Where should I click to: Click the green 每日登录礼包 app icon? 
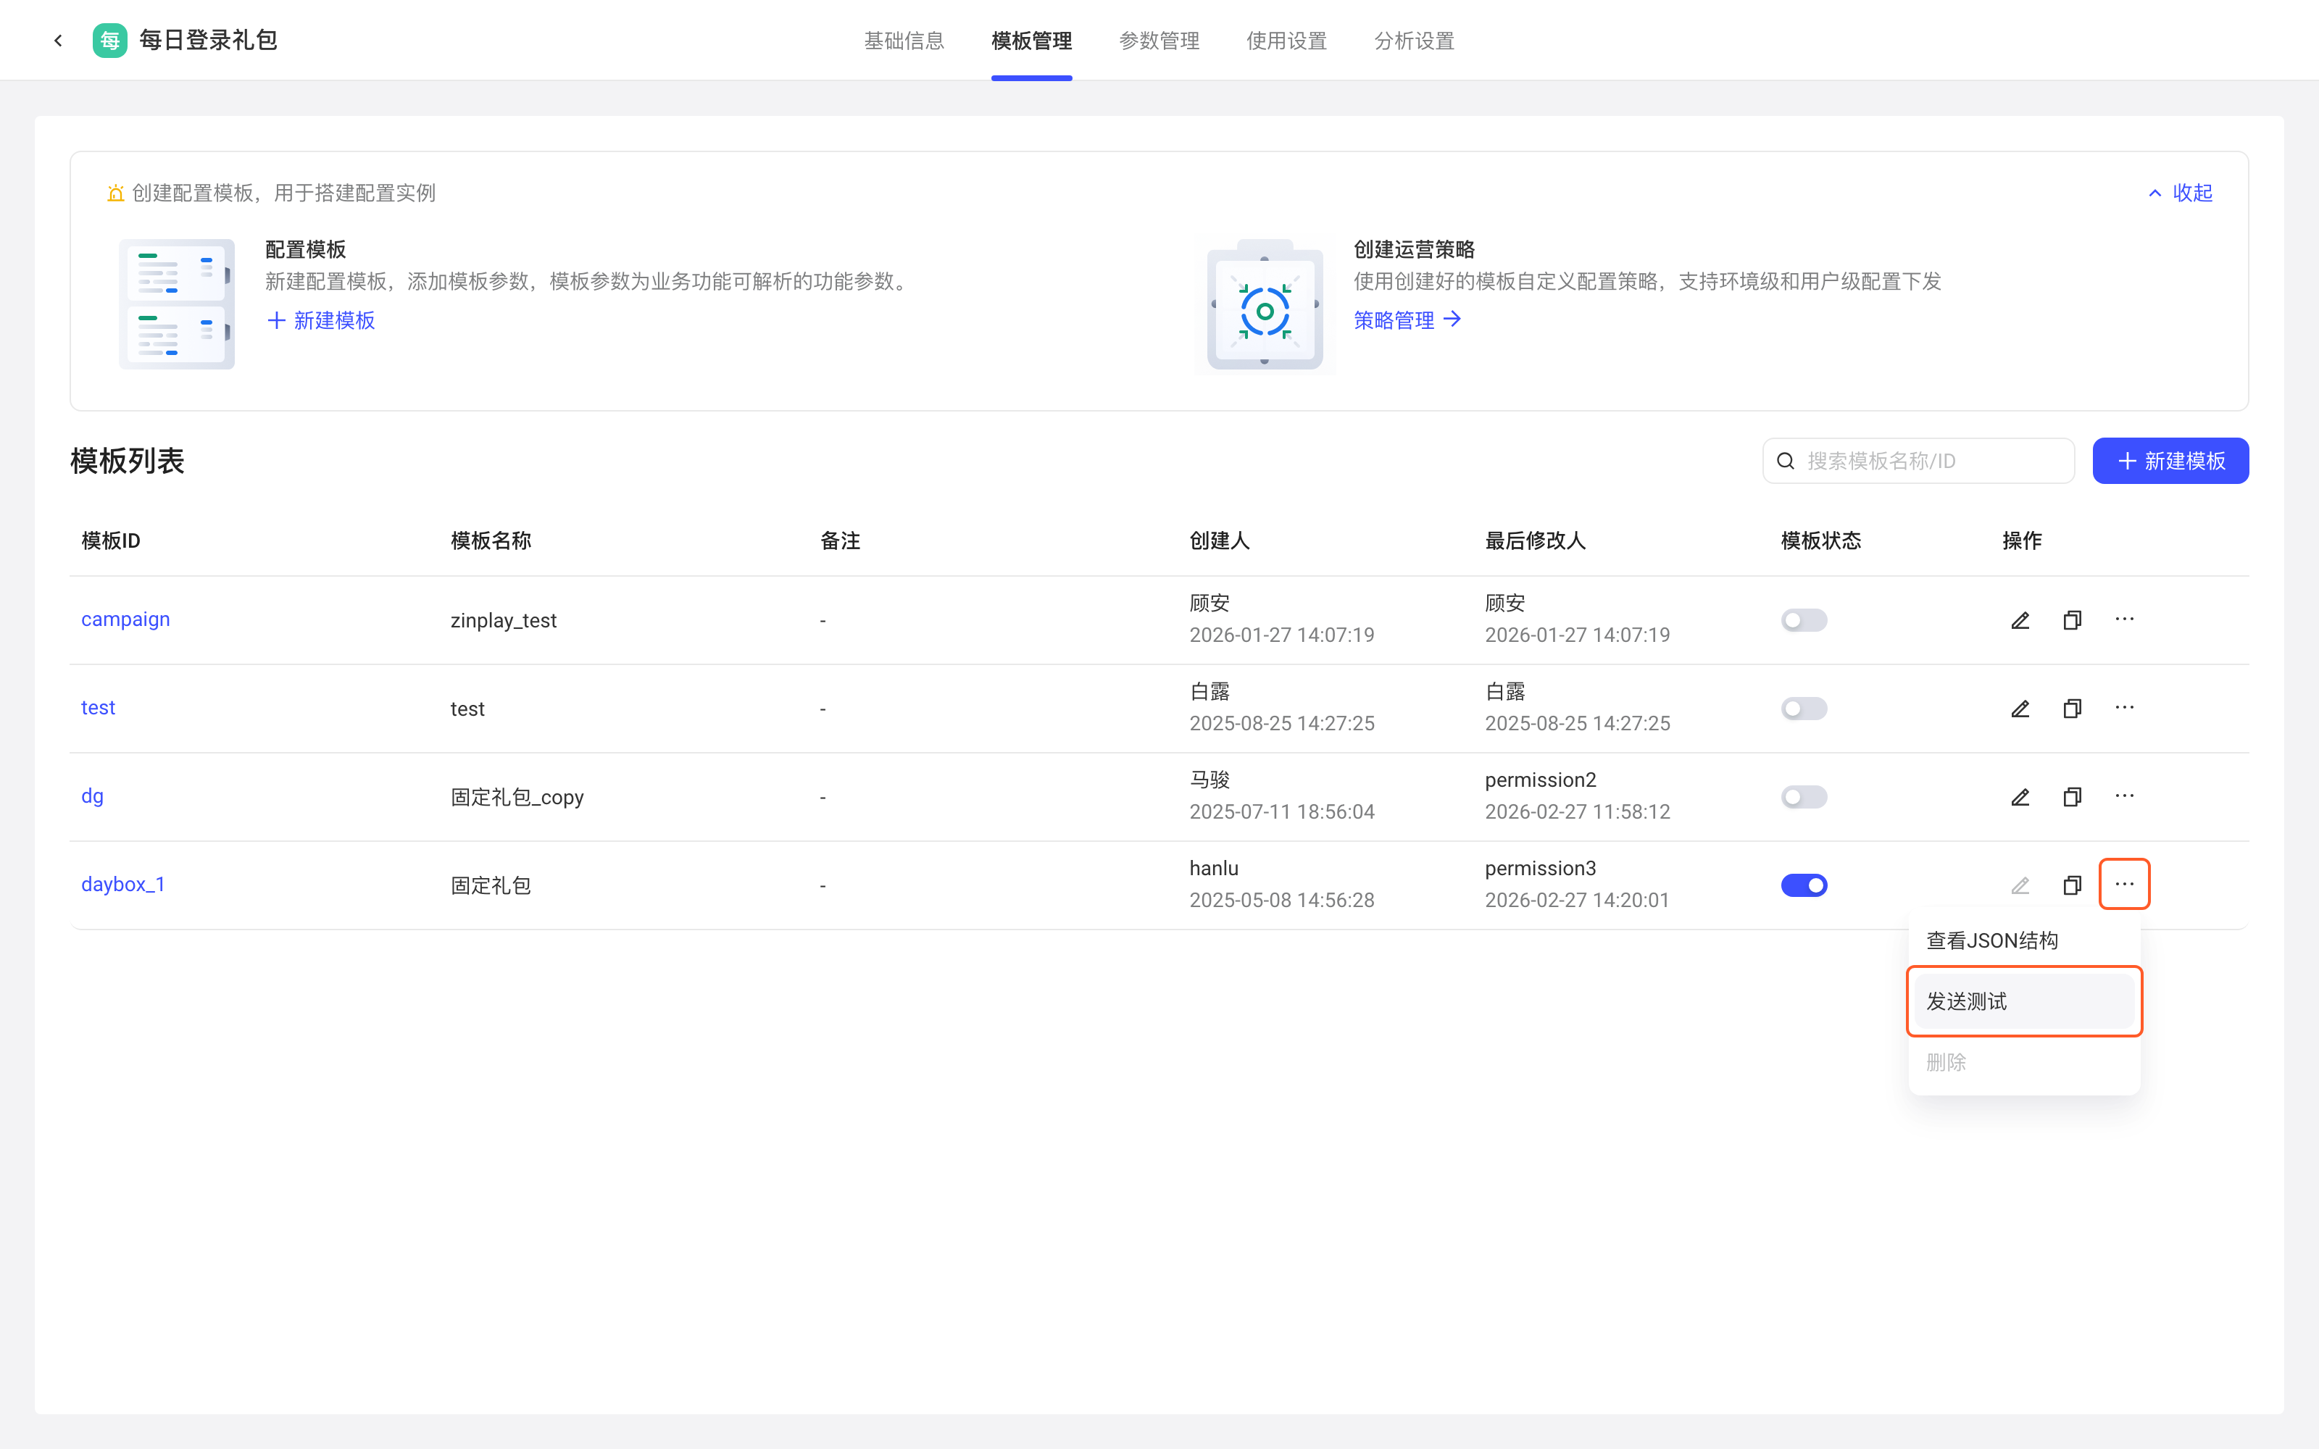(109, 41)
